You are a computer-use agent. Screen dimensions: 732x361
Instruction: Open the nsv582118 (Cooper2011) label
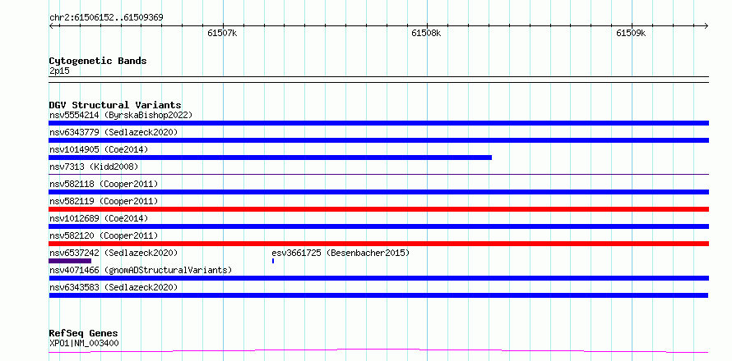click(104, 184)
